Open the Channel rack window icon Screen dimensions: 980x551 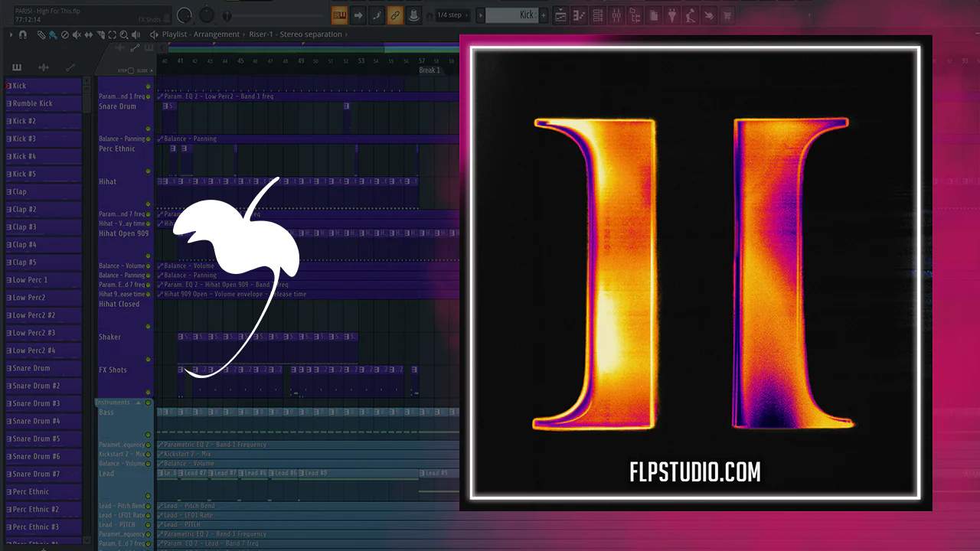(598, 15)
